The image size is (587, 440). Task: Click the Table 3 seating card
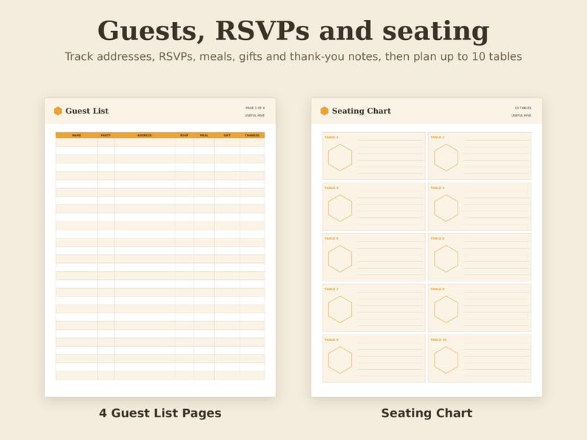(373, 207)
